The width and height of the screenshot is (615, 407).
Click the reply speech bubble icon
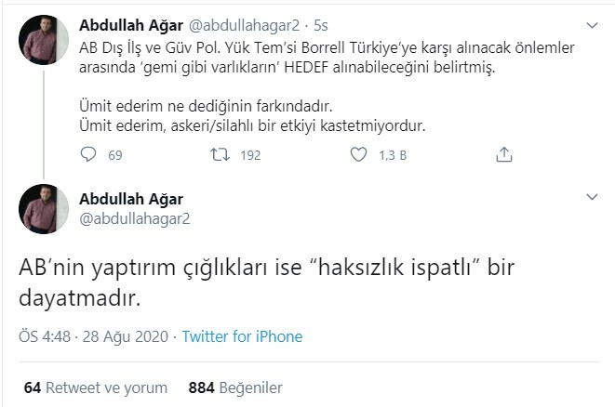(x=88, y=155)
